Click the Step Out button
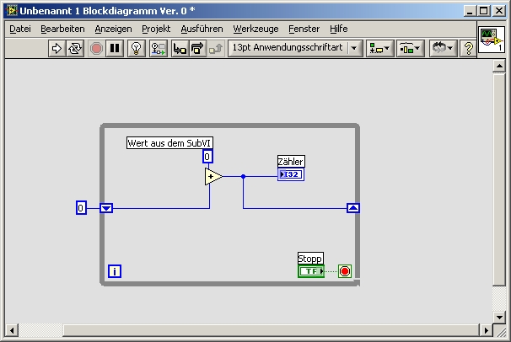 coord(215,49)
